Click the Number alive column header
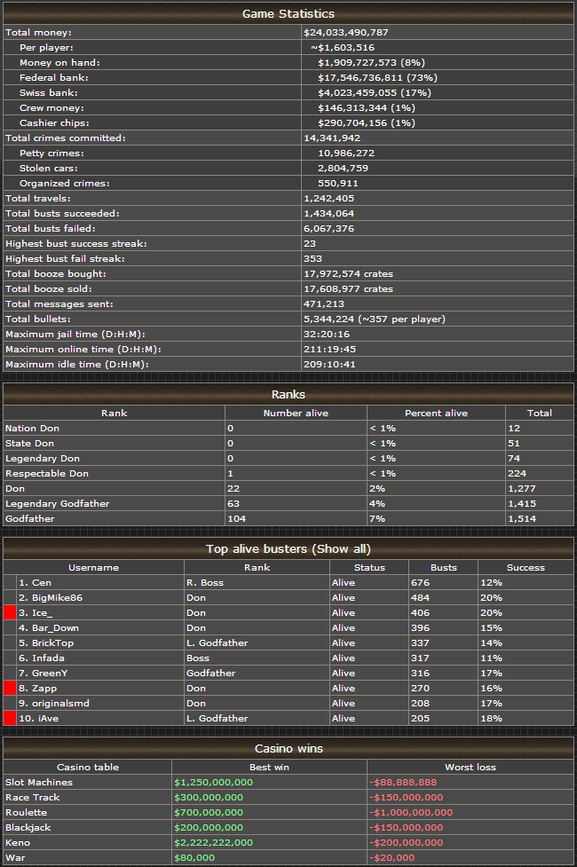Screen dimensions: 577x867 pyautogui.click(x=296, y=413)
